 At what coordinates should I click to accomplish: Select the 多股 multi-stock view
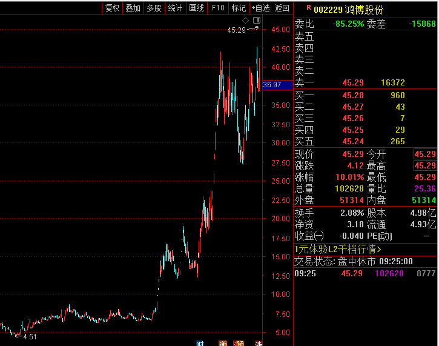[x=154, y=8]
